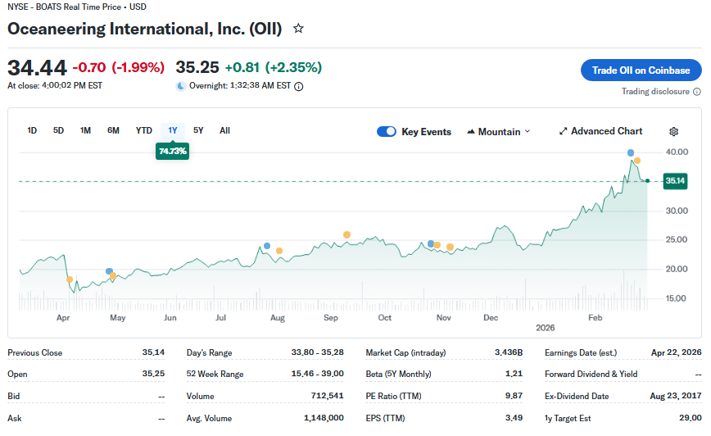Click the 74.73% return badge
The height and width of the screenshot is (436, 711).
pos(172,151)
